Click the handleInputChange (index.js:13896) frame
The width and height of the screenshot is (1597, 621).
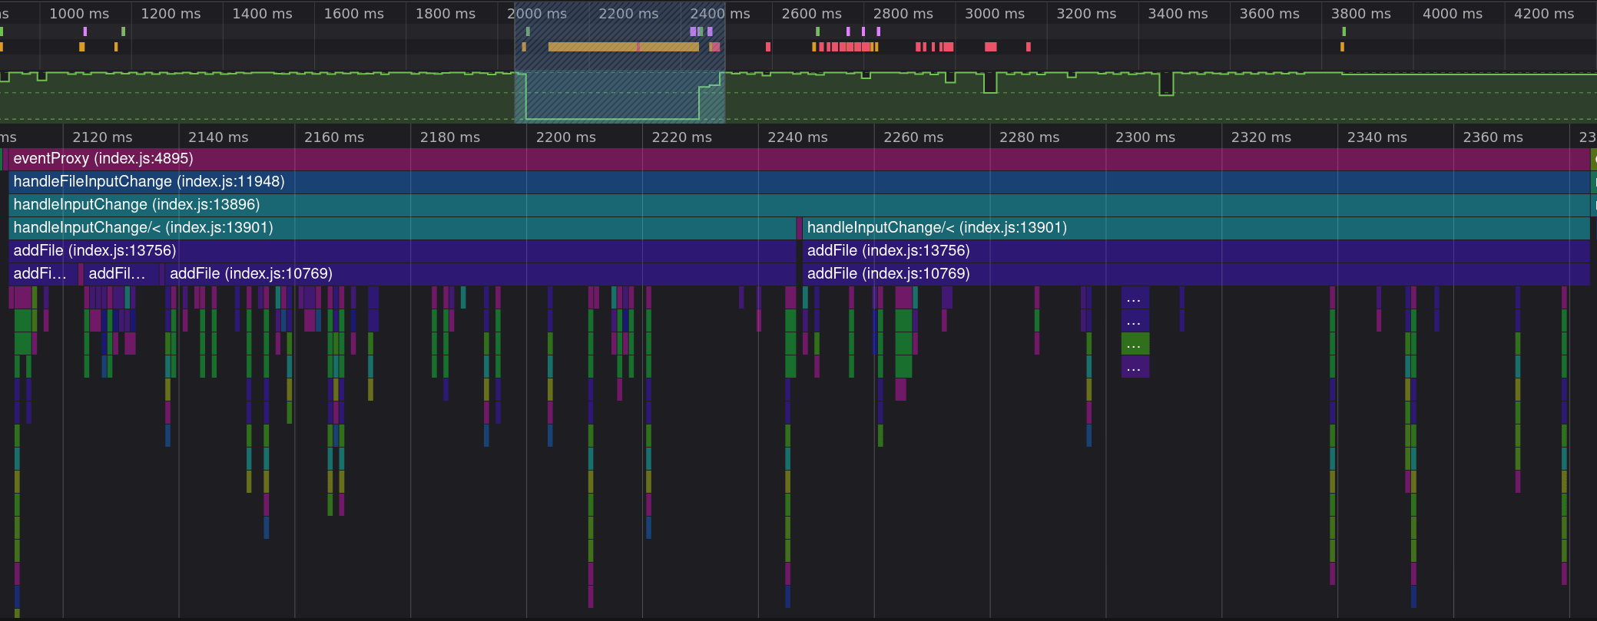[799, 205]
